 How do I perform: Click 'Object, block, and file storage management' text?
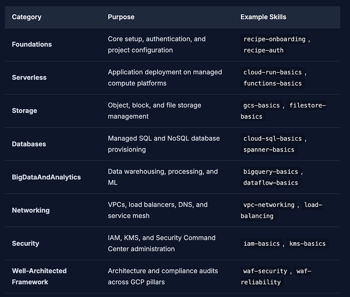point(154,111)
